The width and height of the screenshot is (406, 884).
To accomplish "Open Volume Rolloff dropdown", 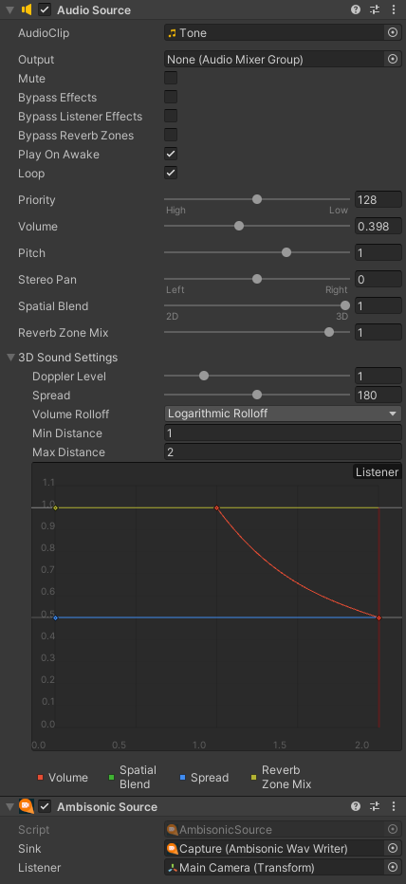I will click(283, 414).
